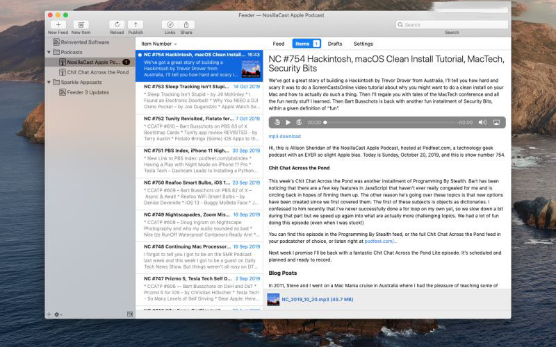Collapse the Sparkle Appcasts folder
The height and width of the screenshot is (347, 556).
[x=49, y=82]
